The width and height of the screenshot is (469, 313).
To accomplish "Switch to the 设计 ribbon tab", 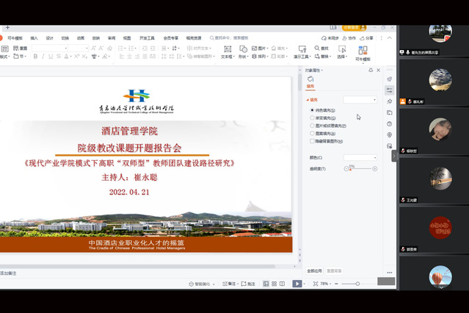I will [x=50, y=38].
